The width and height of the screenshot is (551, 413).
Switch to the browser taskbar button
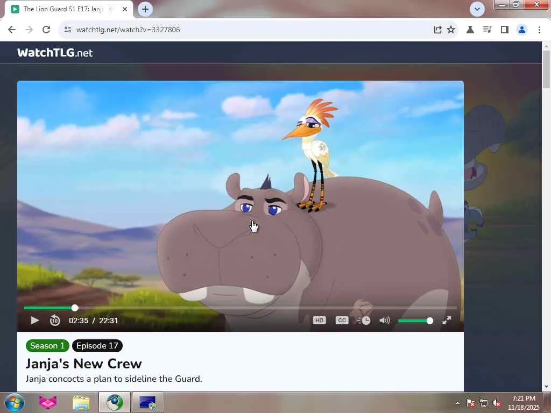115,402
